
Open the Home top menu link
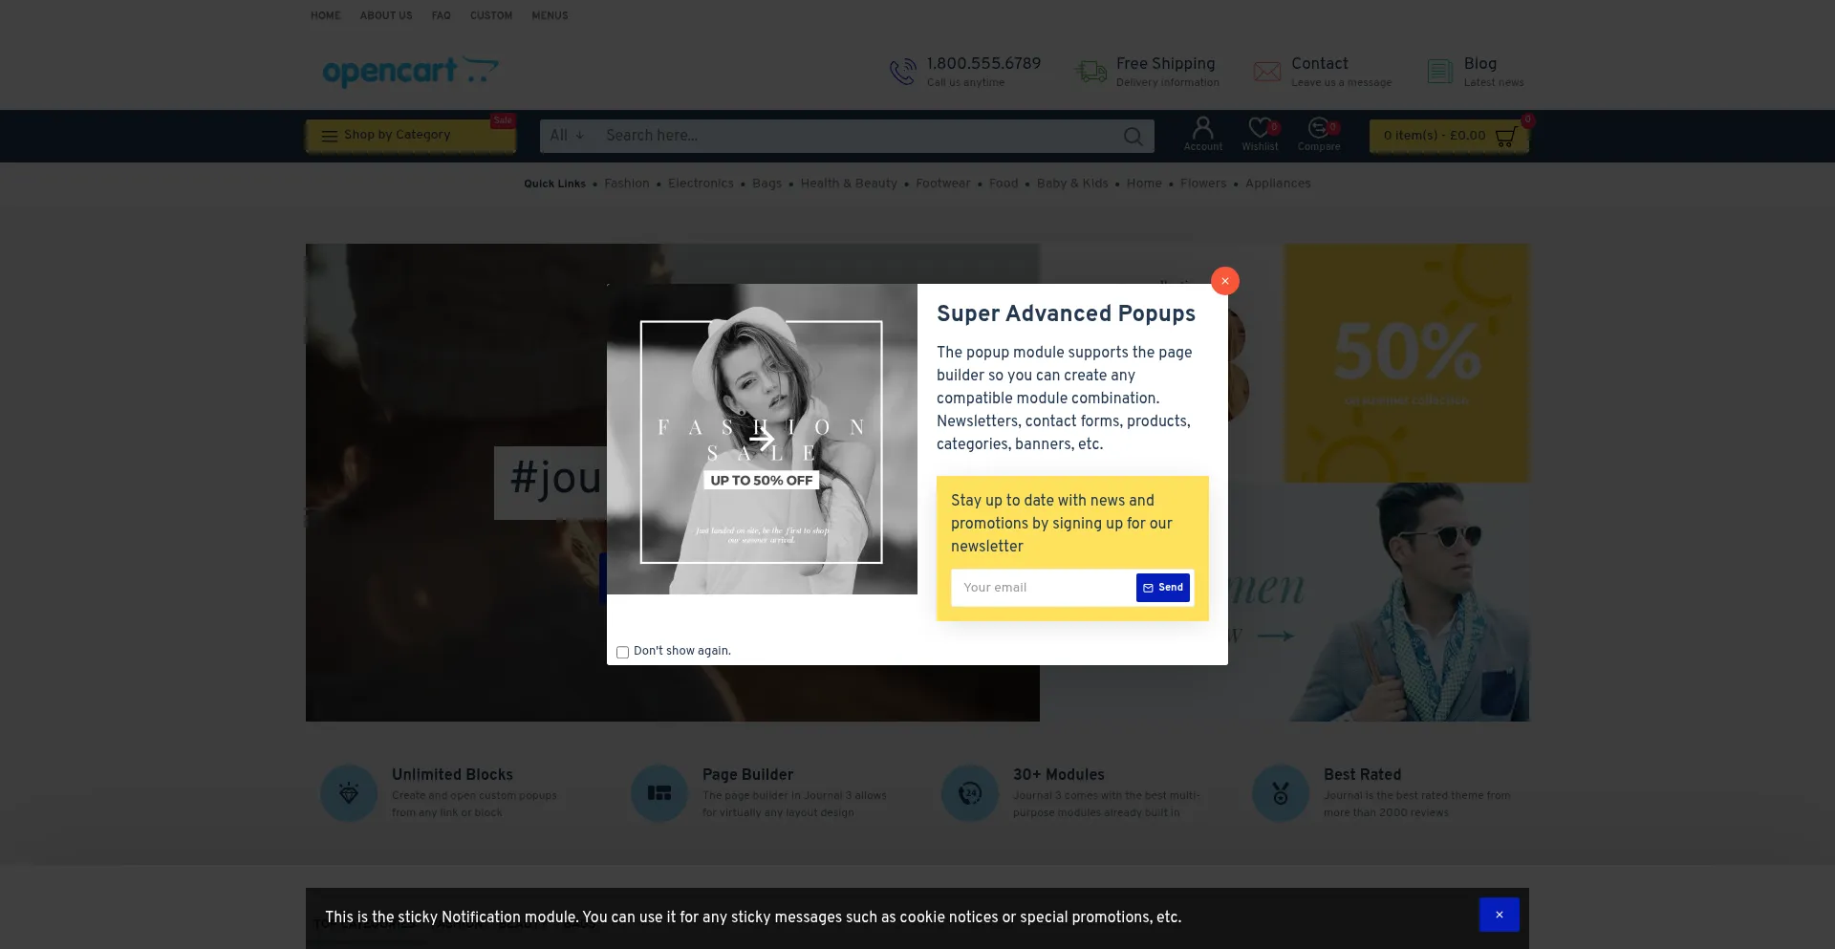click(326, 15)
